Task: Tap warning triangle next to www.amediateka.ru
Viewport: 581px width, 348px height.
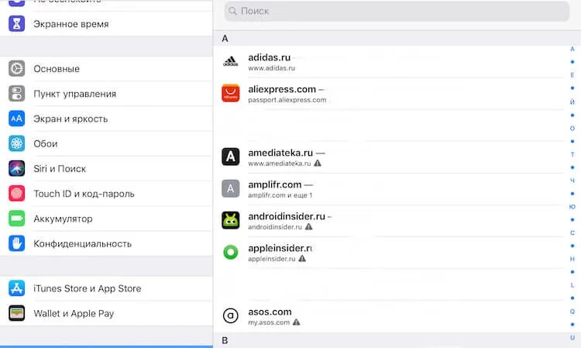Action: coord(318,163)
